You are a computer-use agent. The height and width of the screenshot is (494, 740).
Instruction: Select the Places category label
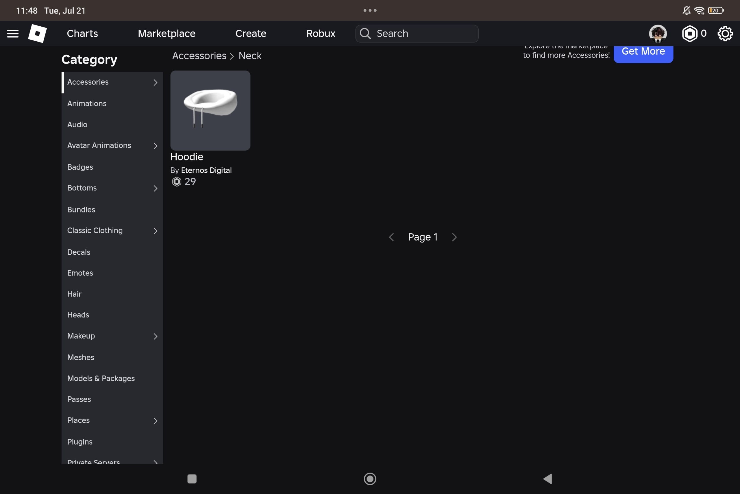(x=78, y=420)
